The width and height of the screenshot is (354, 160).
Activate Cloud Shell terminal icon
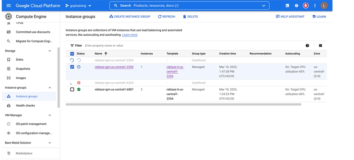click(288, 6)
